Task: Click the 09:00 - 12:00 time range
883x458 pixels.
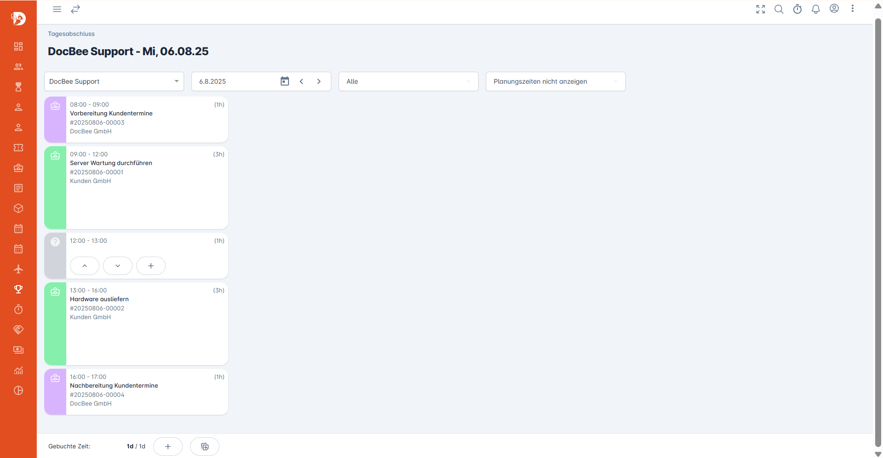Action: pos(89,155)
